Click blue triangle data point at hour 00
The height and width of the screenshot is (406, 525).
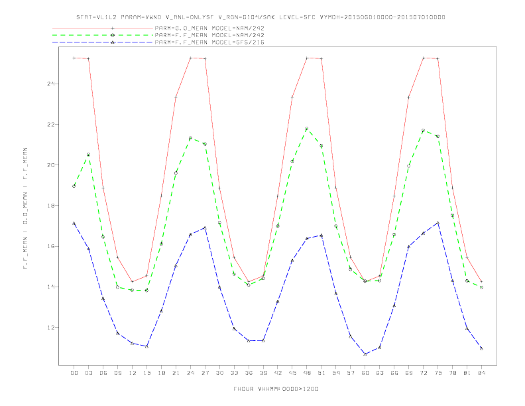pos(74,223)
